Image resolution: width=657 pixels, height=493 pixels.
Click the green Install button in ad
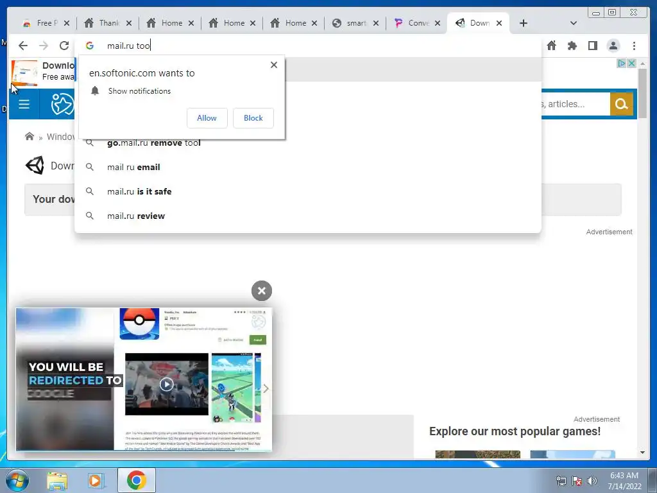click(x=258, y=340)
